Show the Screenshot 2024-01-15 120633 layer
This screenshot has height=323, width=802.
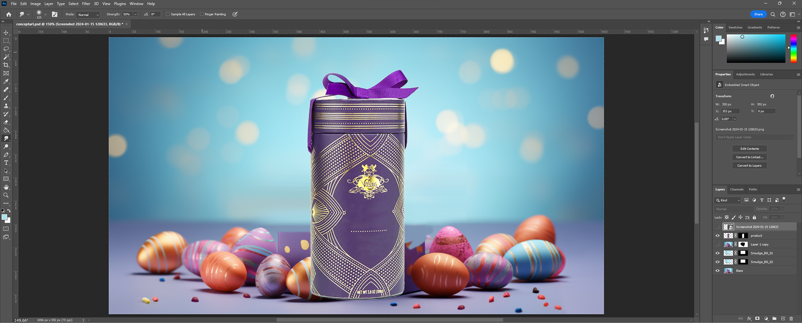[718, 227]
